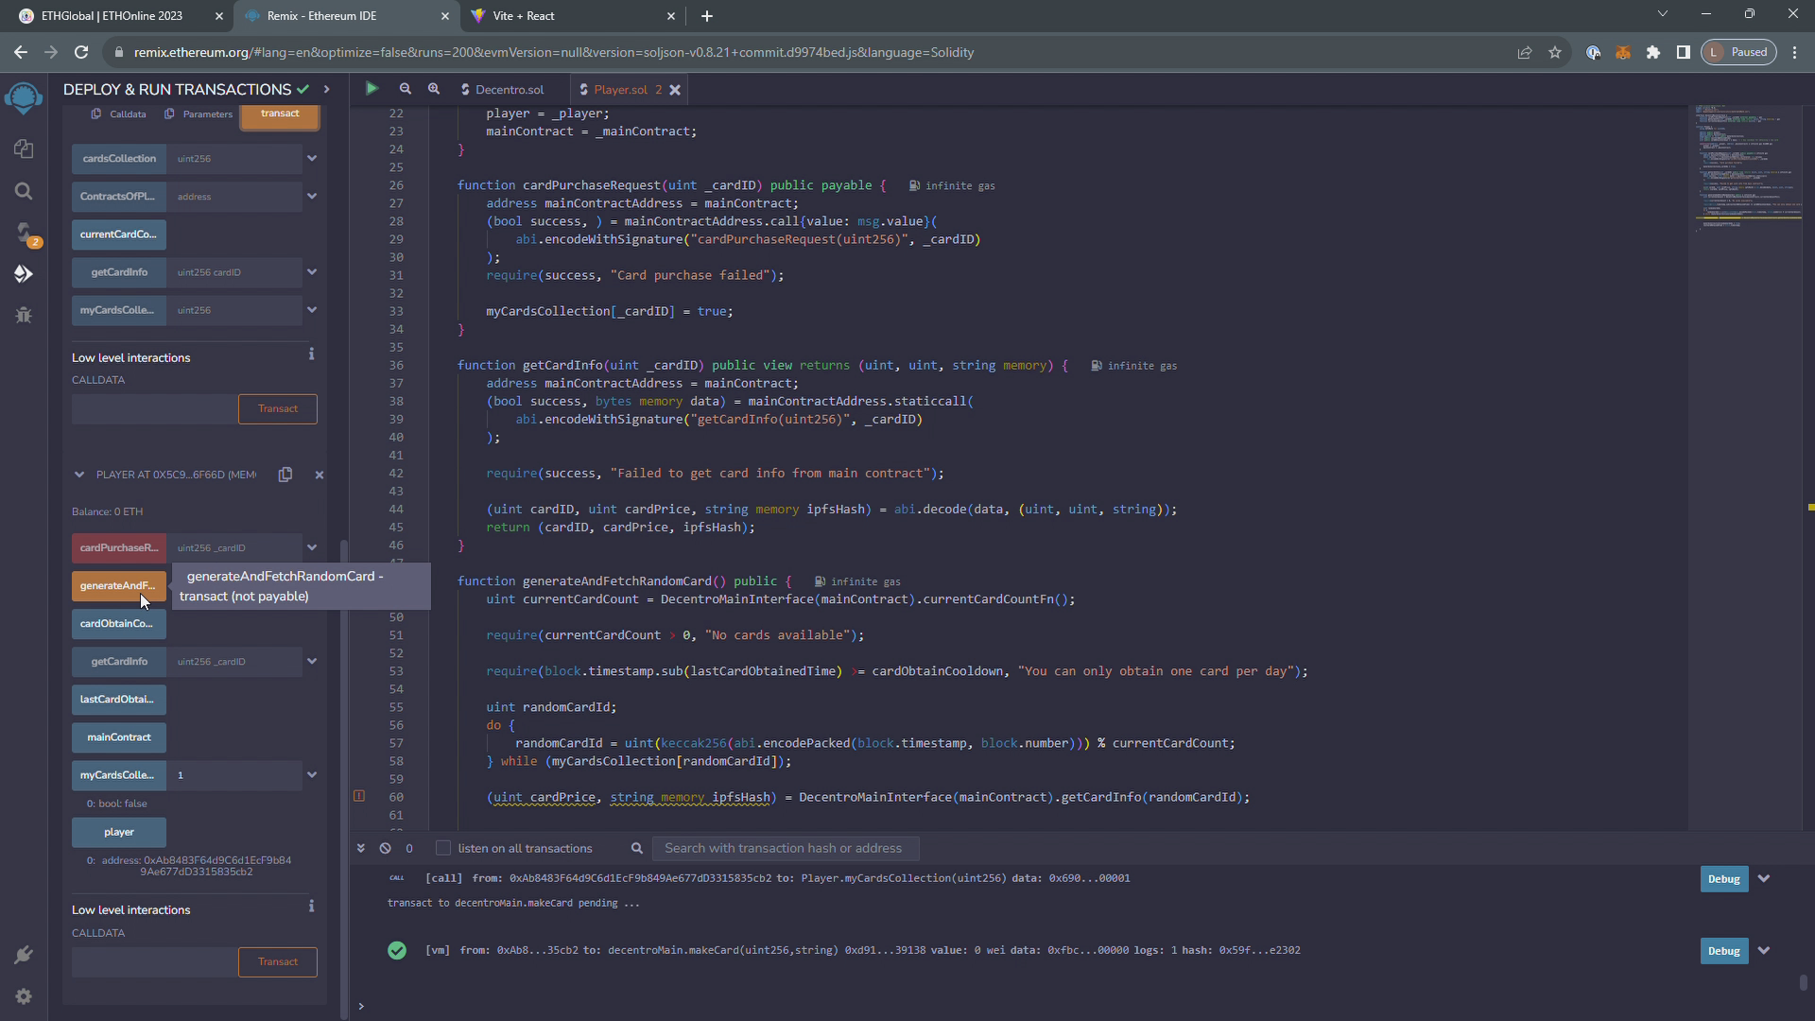Click the terminal search magnifier icon
Image resolution: width=1815 pixels, height=1021 pixels.
coord(637,848)
